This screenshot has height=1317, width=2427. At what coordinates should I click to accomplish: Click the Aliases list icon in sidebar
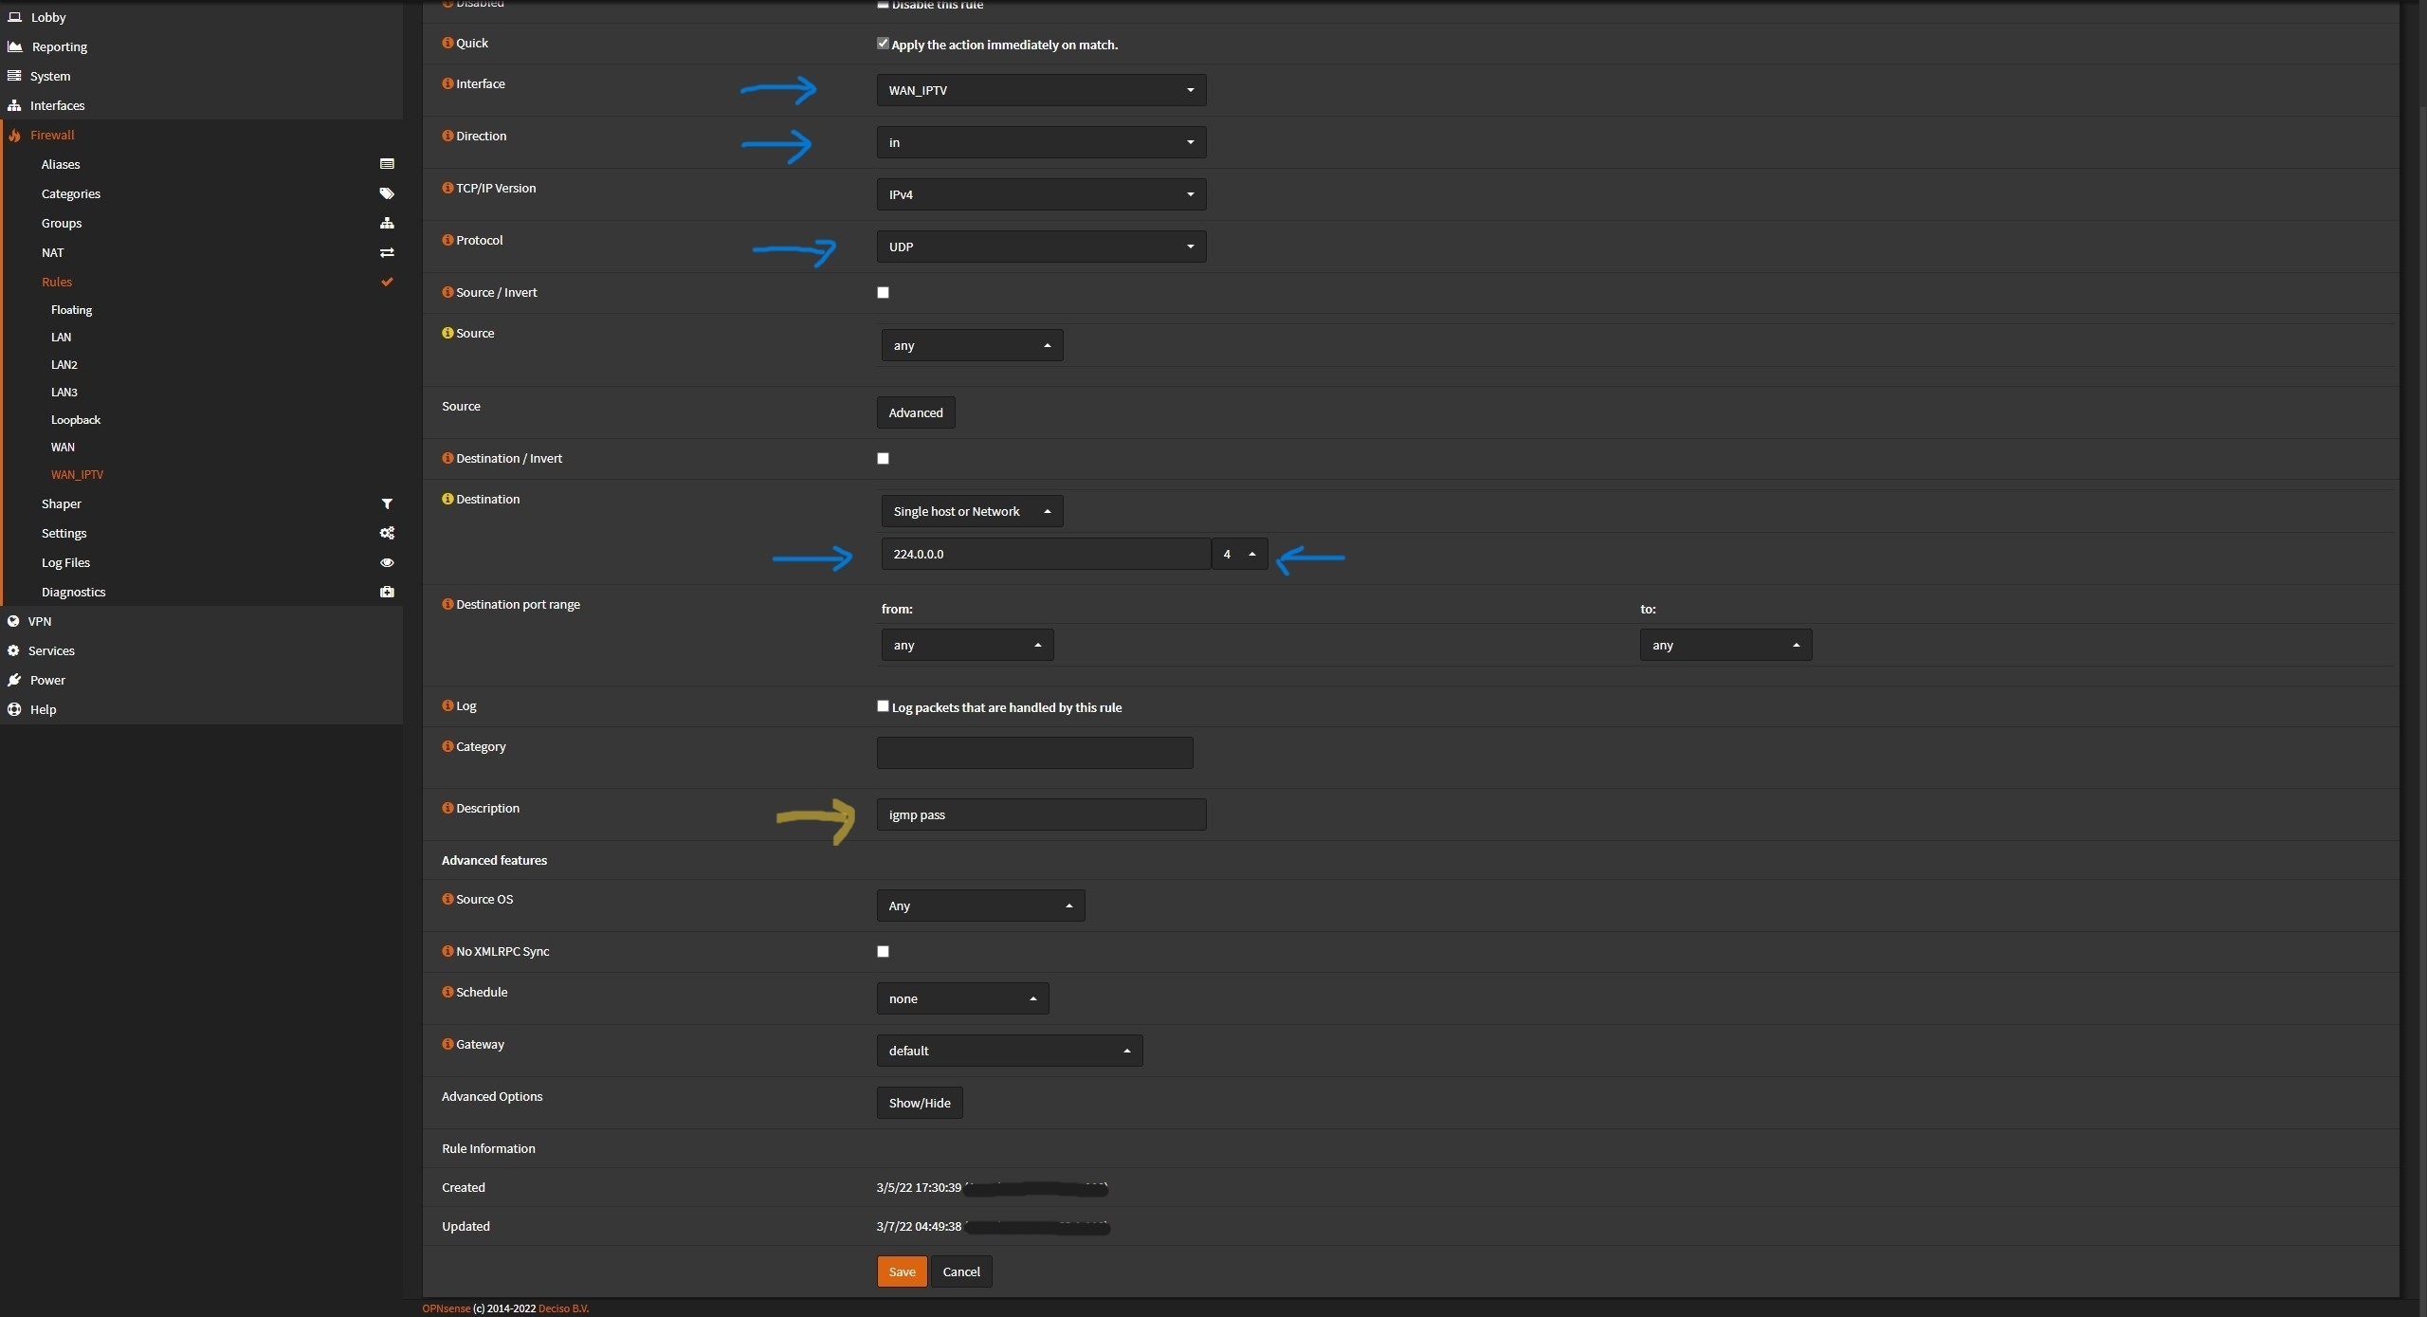387,164
